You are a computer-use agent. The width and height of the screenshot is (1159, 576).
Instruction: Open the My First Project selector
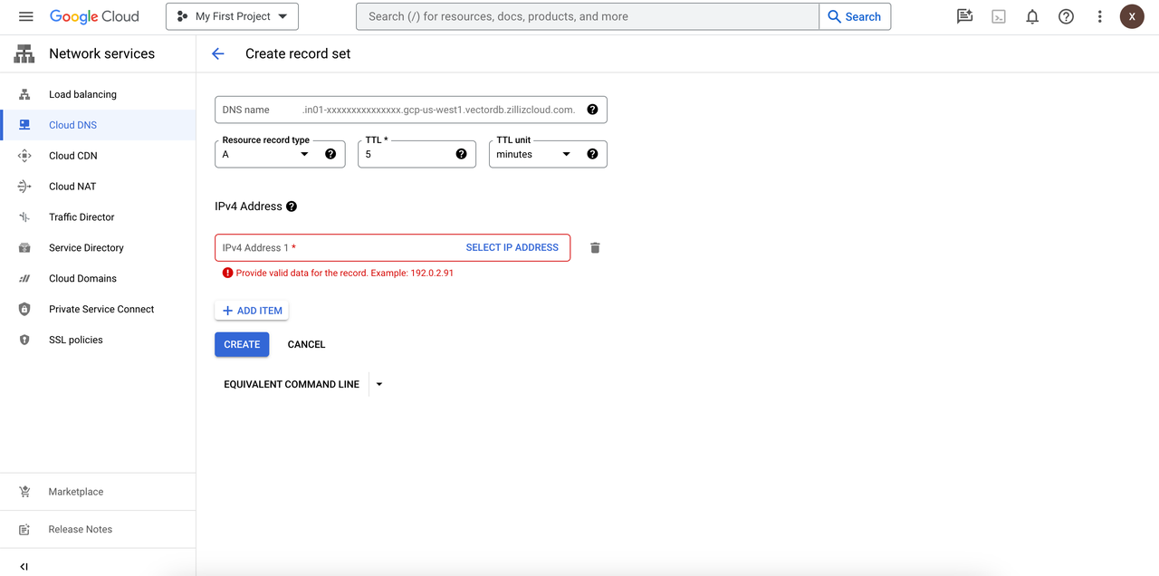[x=232, y=16]
